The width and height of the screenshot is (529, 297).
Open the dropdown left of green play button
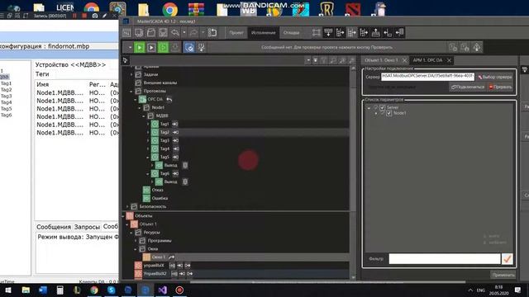(x=130, y=48)
